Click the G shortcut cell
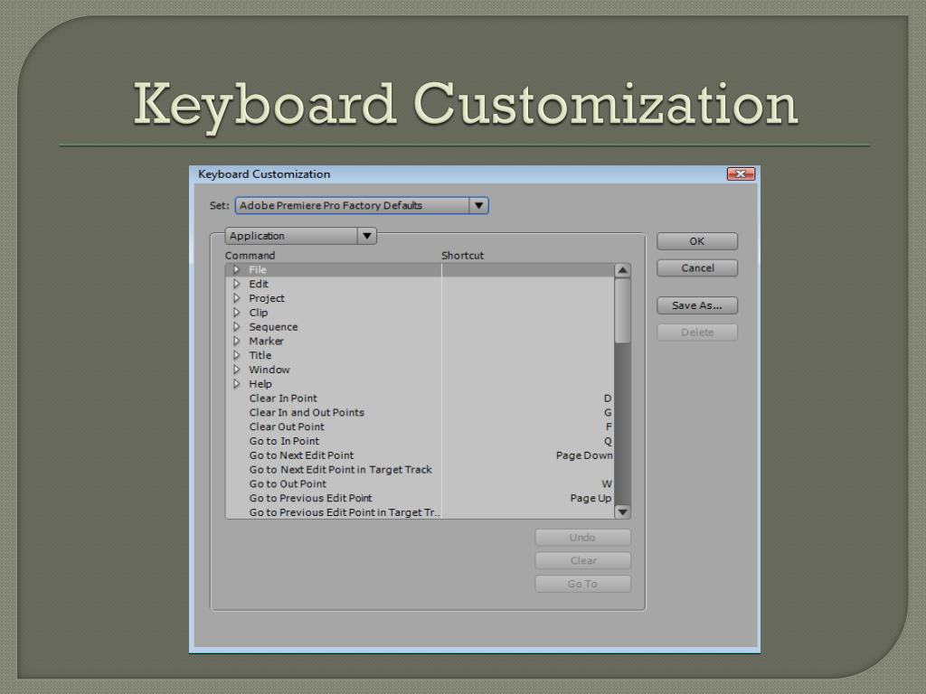 pos(608,412)
